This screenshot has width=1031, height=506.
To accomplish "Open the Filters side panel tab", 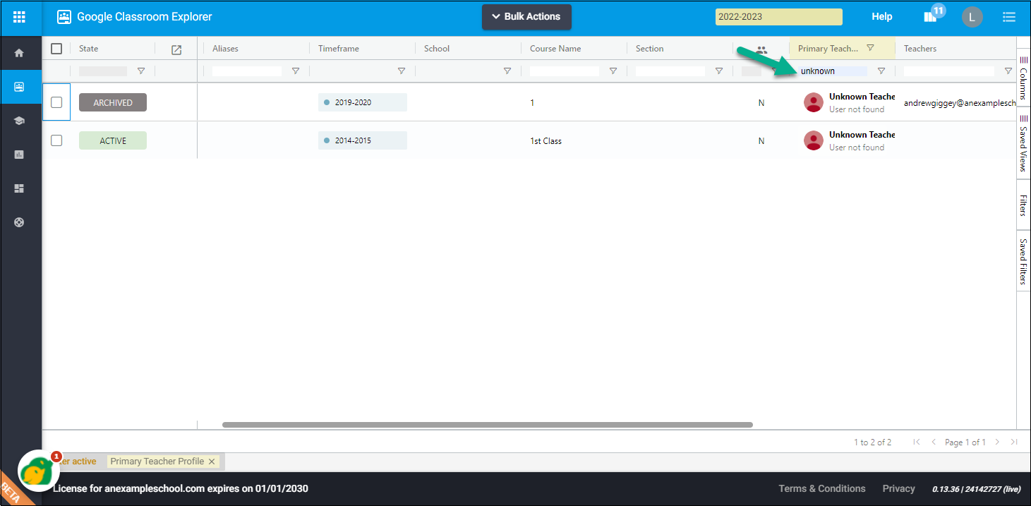I will point(1023,205).
